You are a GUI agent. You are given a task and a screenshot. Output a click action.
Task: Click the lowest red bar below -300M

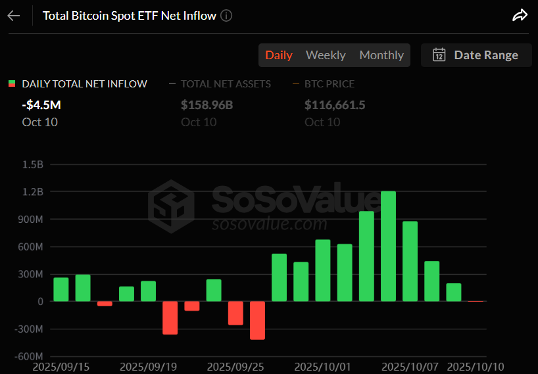pyautogui.click(x=257, y=320)
